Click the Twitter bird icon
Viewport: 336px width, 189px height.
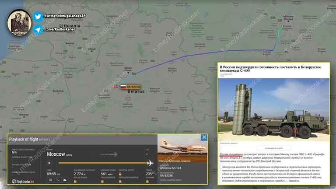click(x=38, y=17)
